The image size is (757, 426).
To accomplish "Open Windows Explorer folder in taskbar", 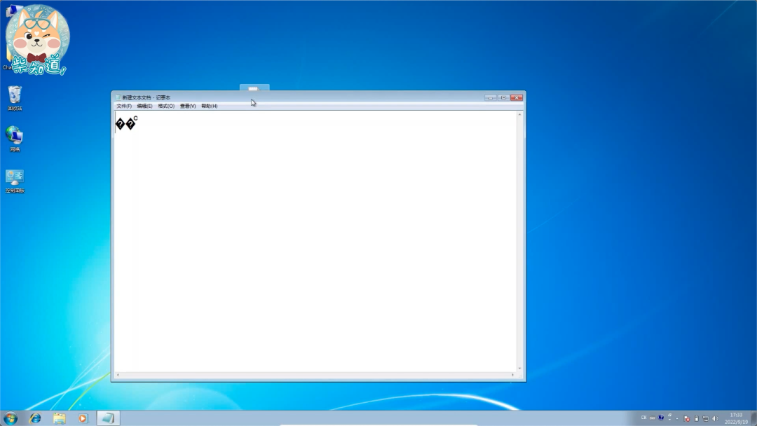I will coord(60,418).
